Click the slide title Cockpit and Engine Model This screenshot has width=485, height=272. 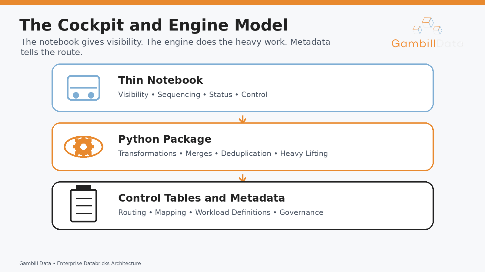click(x=154, y=25)
